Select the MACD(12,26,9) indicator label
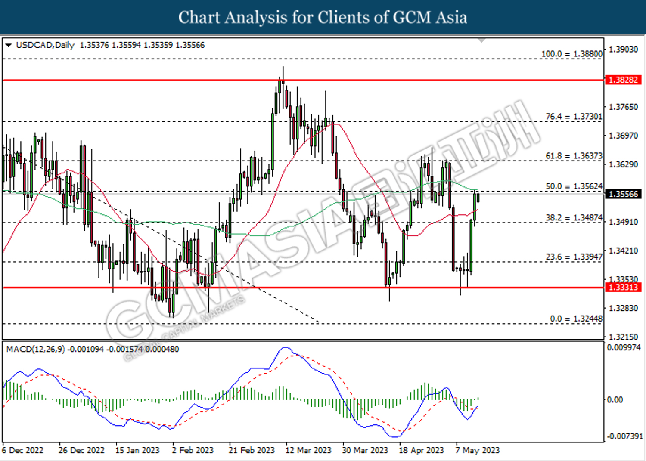This screenshot has width=646, height=461. (x=36, y=349)
